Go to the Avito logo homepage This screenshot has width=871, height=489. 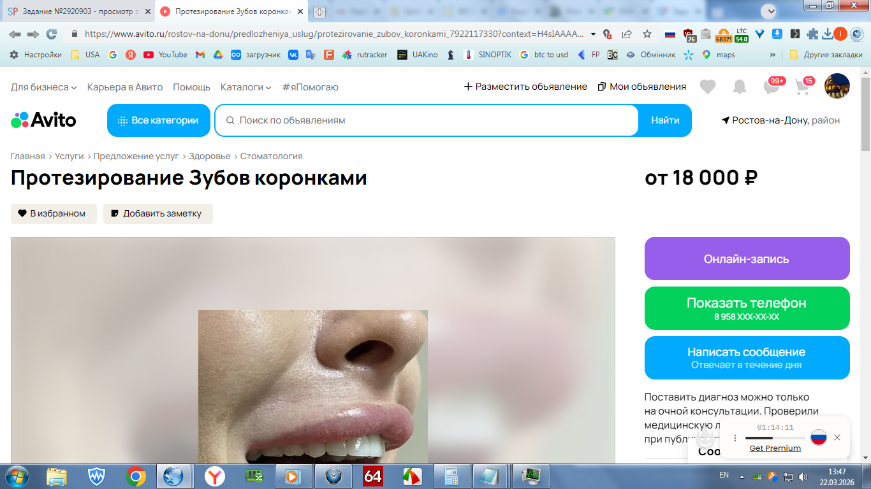(43, 120)
